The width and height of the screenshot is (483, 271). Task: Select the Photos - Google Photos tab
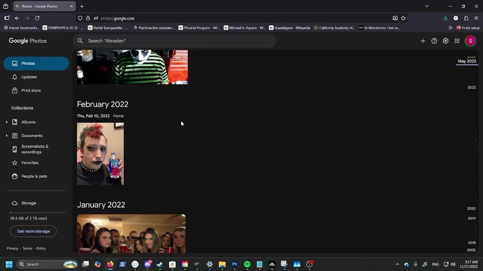(x=44, y=6)
